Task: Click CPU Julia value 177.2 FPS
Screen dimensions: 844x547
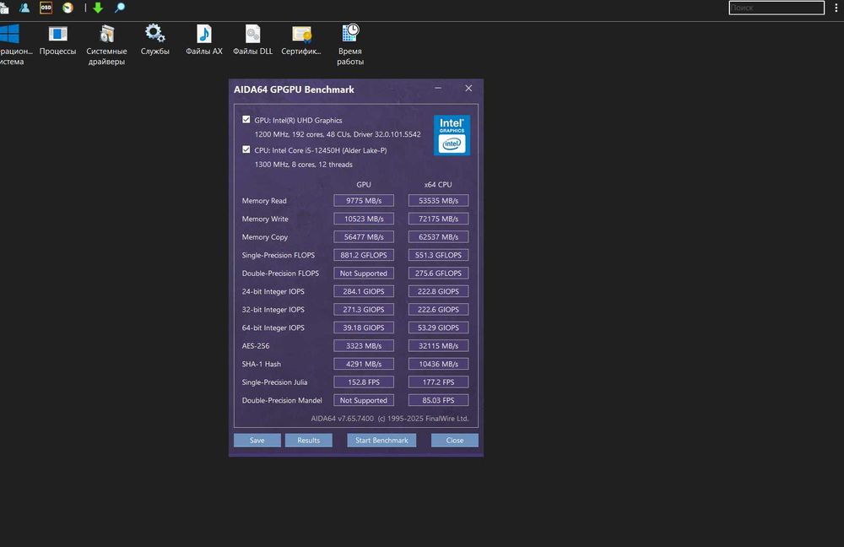Action: [438, 382]
